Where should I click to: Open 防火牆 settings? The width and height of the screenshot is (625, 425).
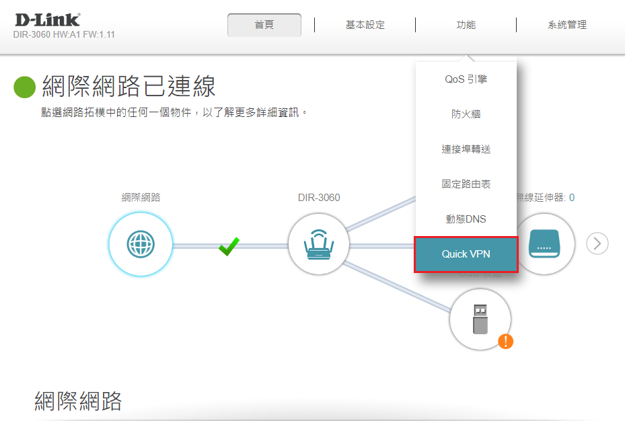pyautogui.click(x=466, y=114)
